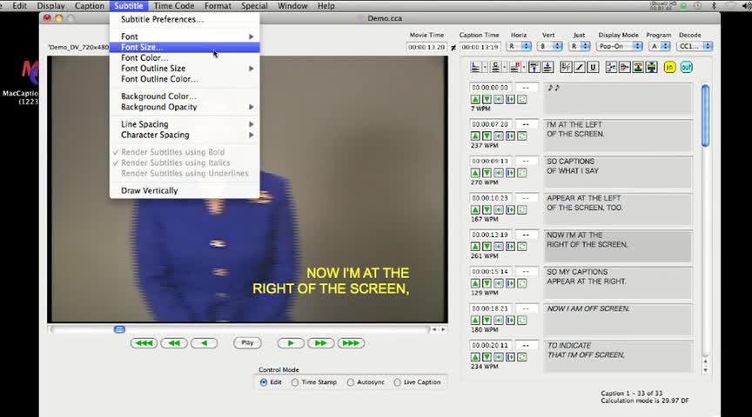Viewport: 752px width, 417px height.
Task: Open the Time Code menu
Action: (x=173, y=6)
